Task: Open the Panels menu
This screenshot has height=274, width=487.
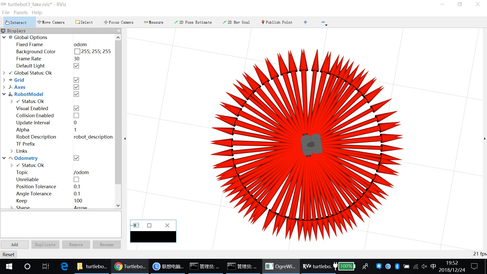Action: click(21, 12)
